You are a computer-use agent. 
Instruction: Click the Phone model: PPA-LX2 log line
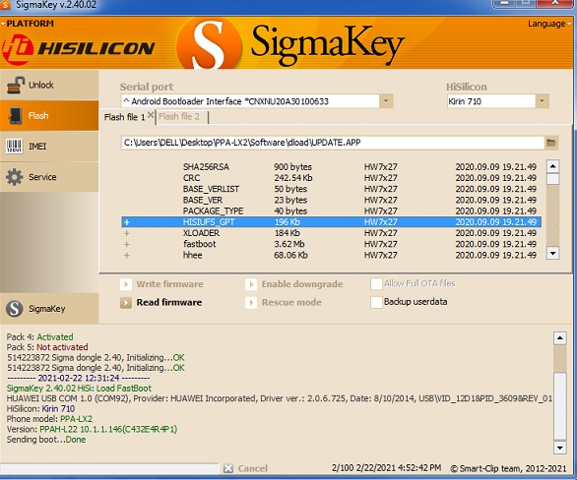tap(49, 419)
